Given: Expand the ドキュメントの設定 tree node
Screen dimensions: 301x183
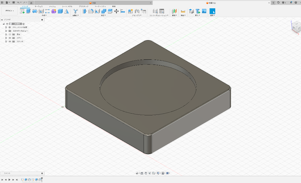Looking at the screenshot, I should point(6,27).
